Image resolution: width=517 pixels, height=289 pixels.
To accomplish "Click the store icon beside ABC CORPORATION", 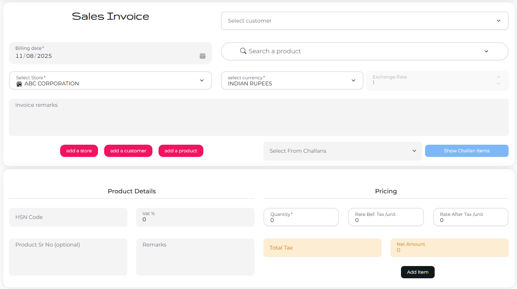I will coord(19,83).
